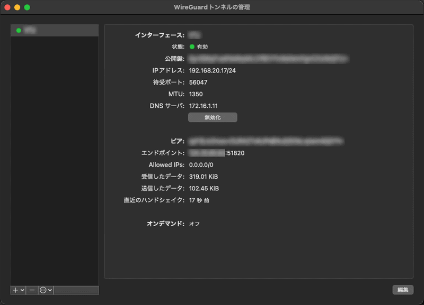Remove the selected tunnel using the minus icon
The width and height of the screenshot is (424, 305).
click(32, 290)
